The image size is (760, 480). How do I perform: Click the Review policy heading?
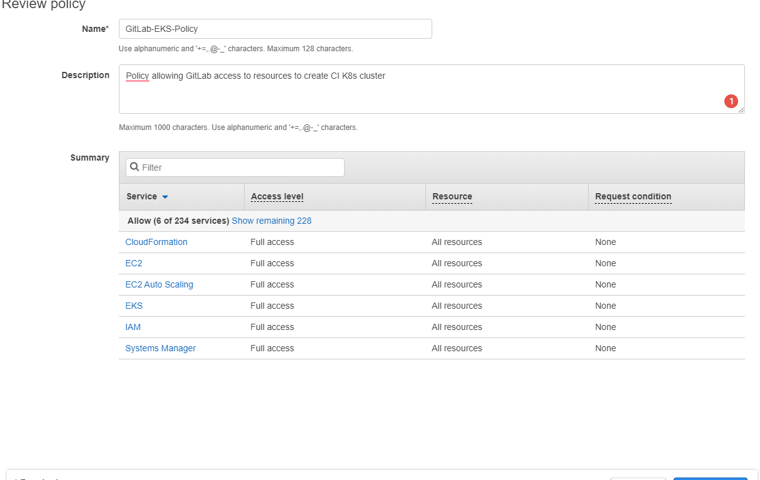coord(43,5)
